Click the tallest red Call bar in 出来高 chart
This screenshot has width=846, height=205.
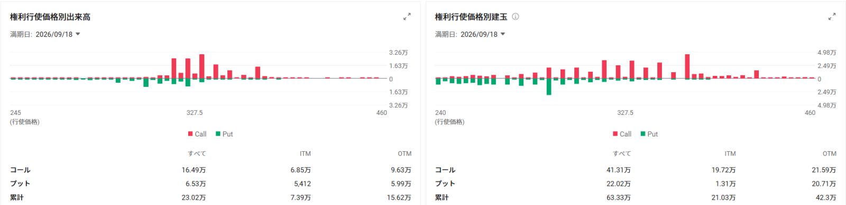(201, 66)
